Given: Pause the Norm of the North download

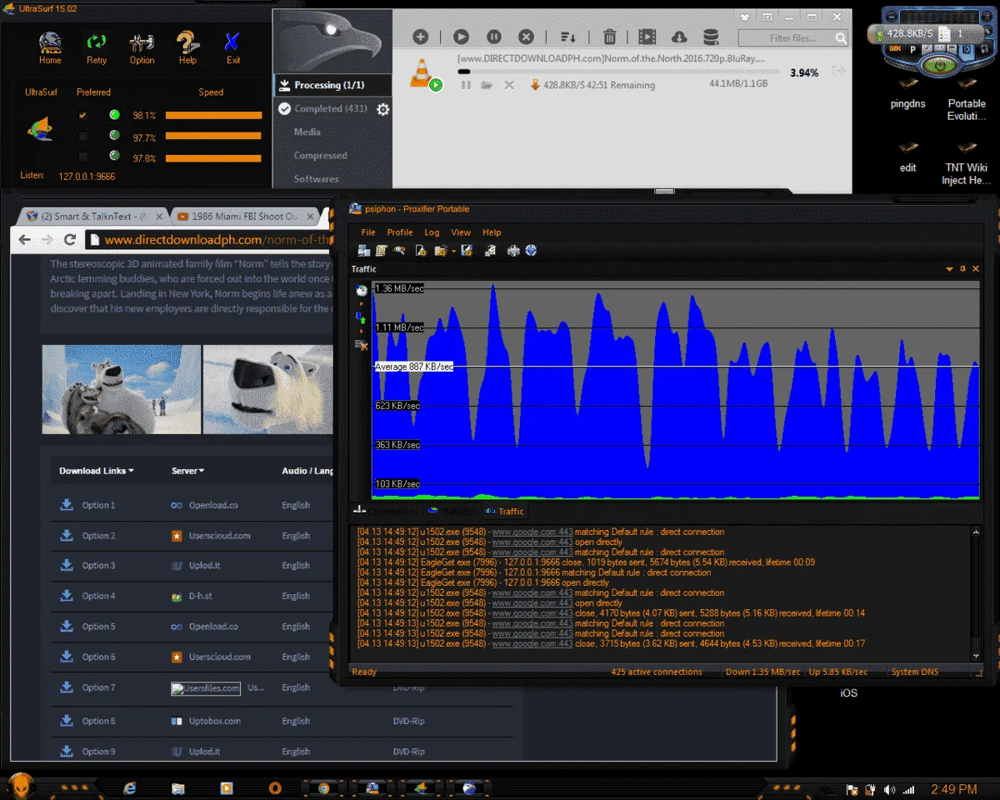Looking at the screenshot, I should (466, 85).
